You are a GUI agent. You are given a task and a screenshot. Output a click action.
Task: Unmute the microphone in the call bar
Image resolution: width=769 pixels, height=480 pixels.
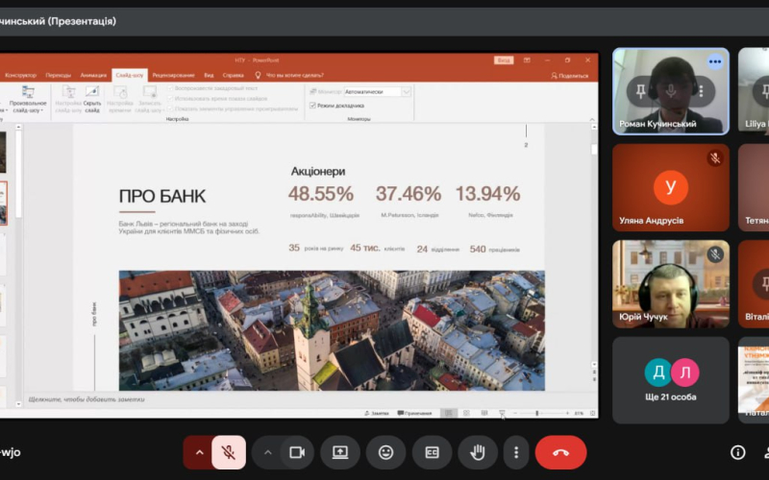tap(229, 452)
